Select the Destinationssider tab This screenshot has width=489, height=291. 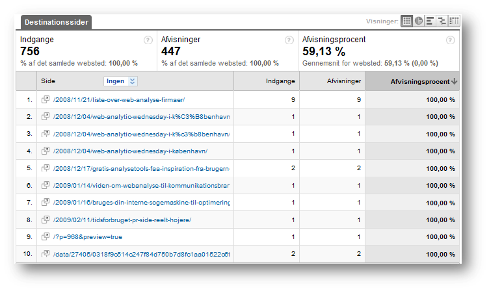click(57, 22)
